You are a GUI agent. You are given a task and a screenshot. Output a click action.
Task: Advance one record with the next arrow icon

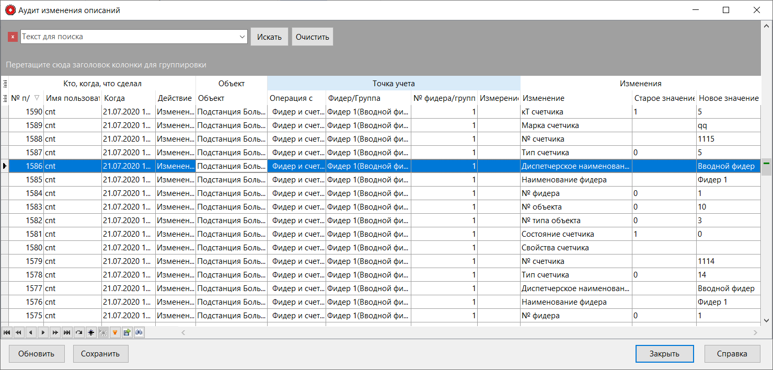(43, 332)
